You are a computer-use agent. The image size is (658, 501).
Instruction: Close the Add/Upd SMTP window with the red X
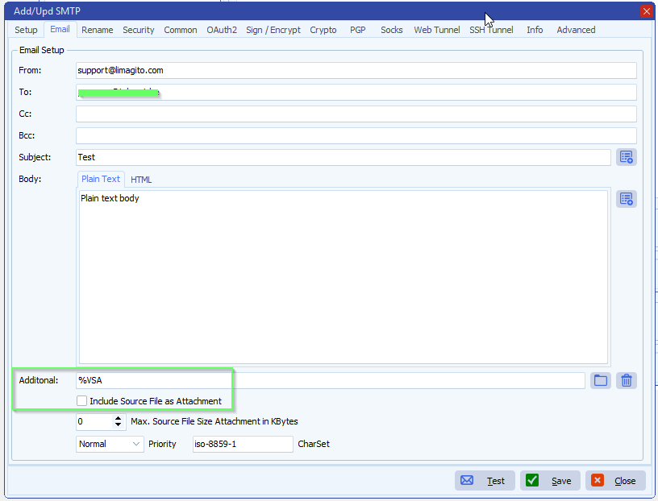646,11
